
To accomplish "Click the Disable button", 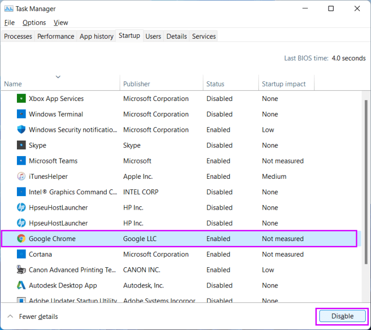I will [x=342, y=316].
